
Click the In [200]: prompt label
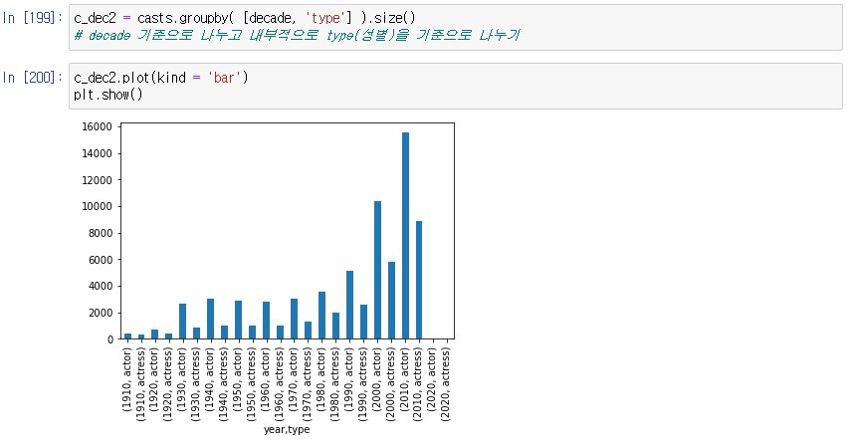pos(32,78)
